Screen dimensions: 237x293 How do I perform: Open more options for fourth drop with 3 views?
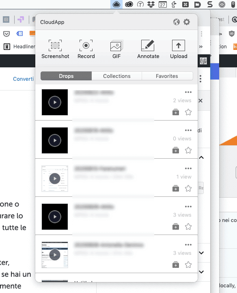(x=188, y=207)
